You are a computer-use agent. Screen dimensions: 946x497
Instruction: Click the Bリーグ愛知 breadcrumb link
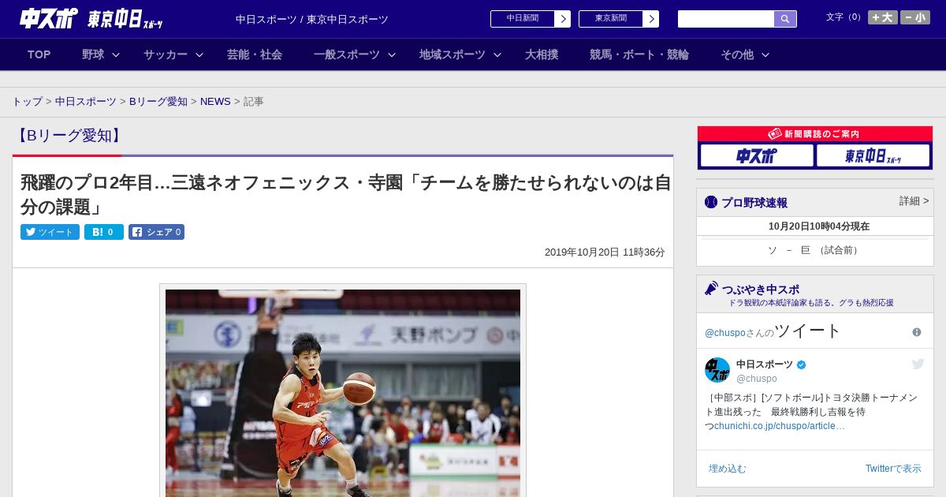[x=158, y=102]
